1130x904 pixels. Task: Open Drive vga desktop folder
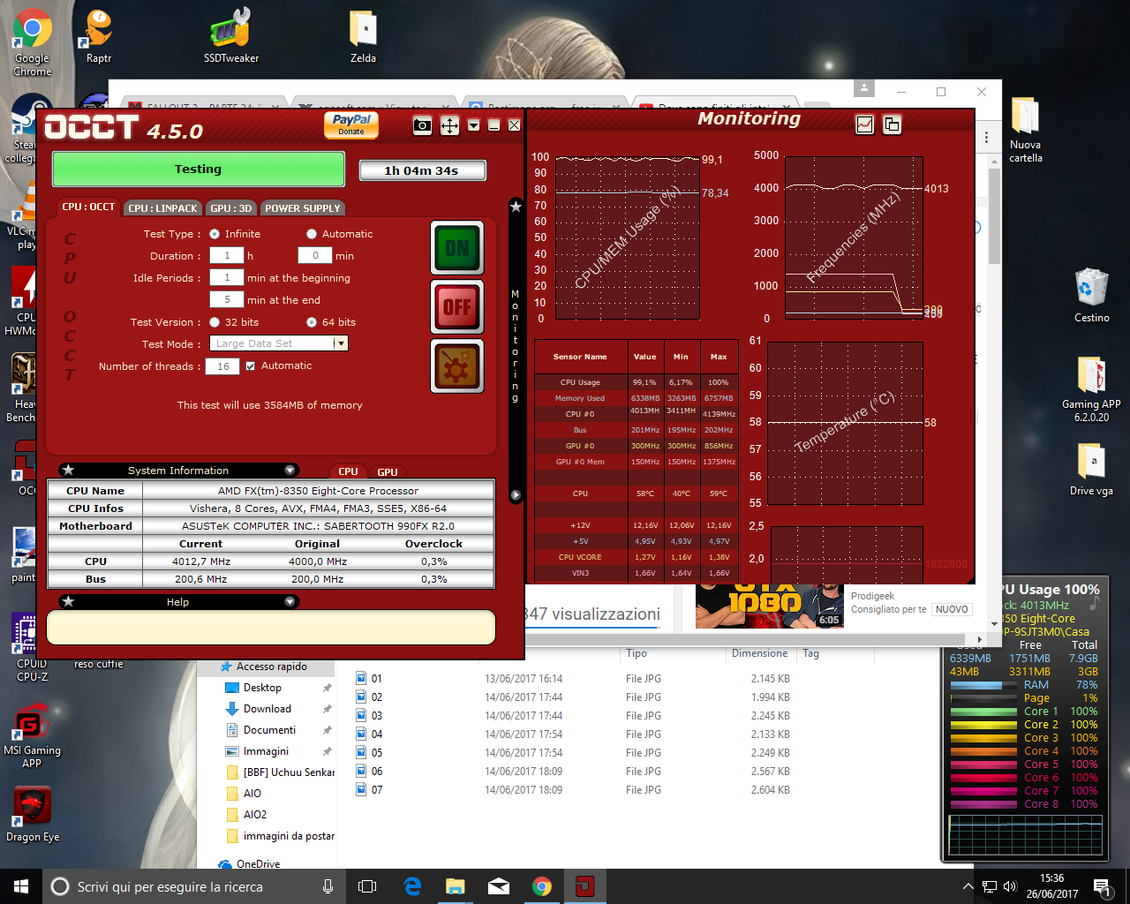pos(1092,469)
